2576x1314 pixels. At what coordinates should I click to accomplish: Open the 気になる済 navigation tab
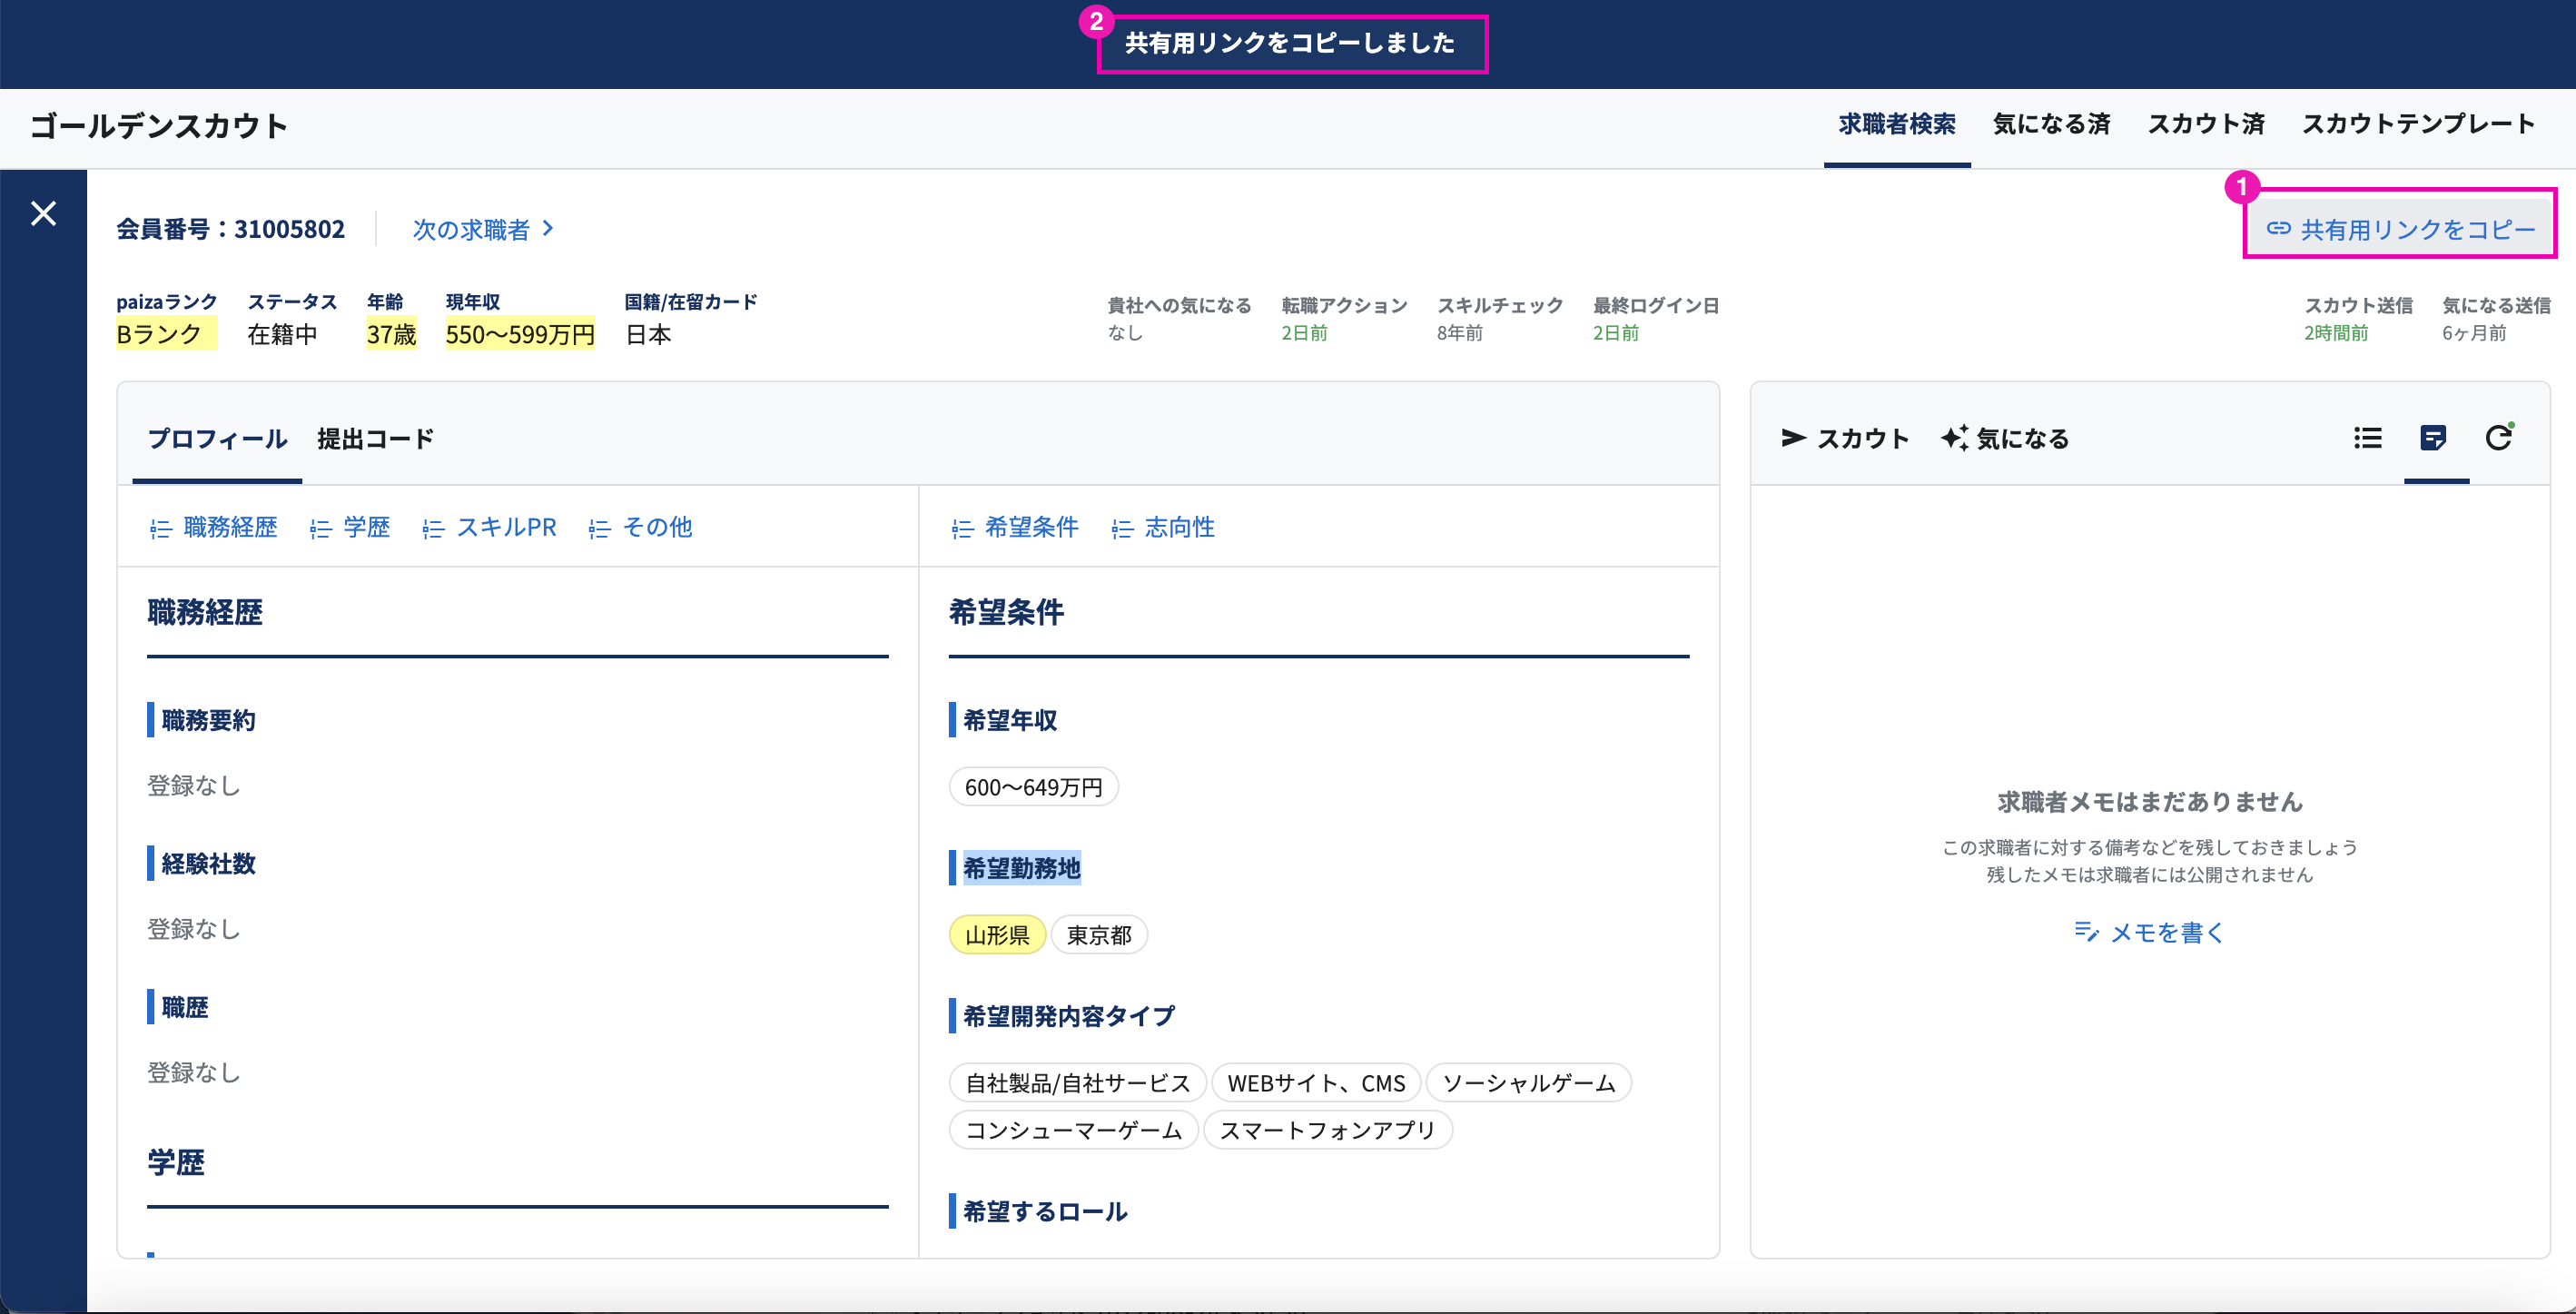pyautogui.click(x=2051, y=124)
